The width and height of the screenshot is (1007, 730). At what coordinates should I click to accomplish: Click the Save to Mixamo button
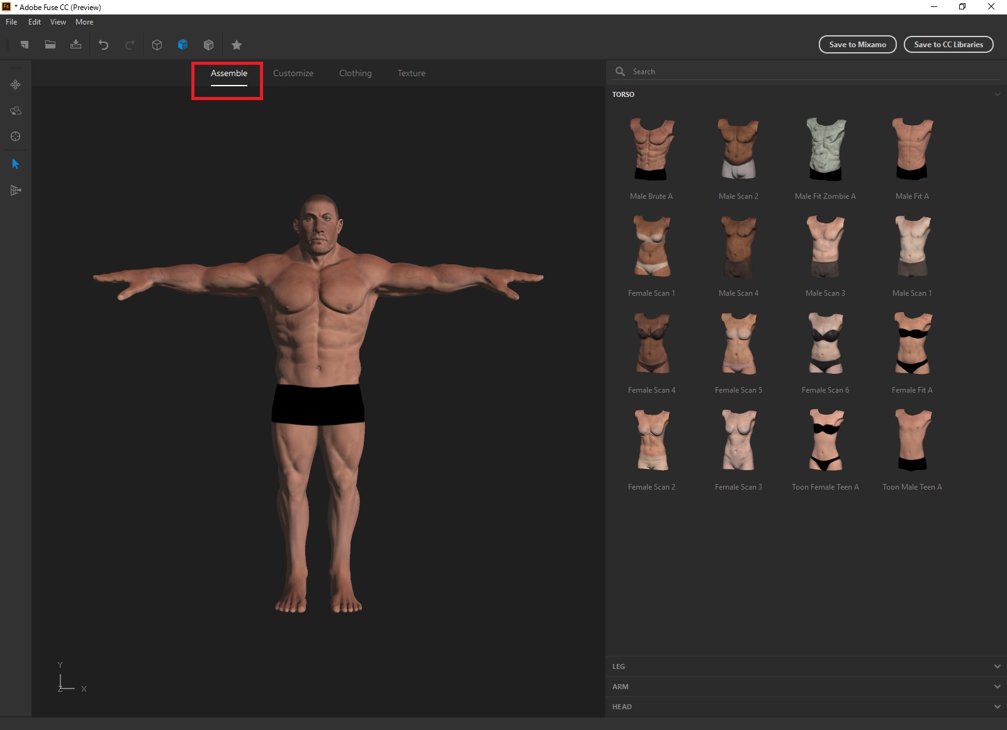pyautogui.click(x=857, y=44)
